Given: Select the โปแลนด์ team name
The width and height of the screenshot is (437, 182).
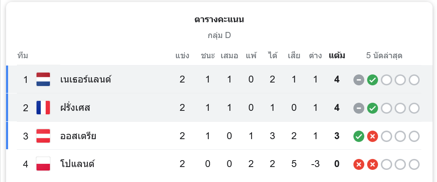Looking at the screenshot, I should click(77, 164).
